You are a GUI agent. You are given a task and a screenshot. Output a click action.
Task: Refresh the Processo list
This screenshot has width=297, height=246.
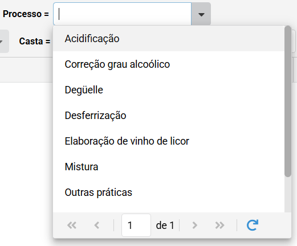[253, 225]
